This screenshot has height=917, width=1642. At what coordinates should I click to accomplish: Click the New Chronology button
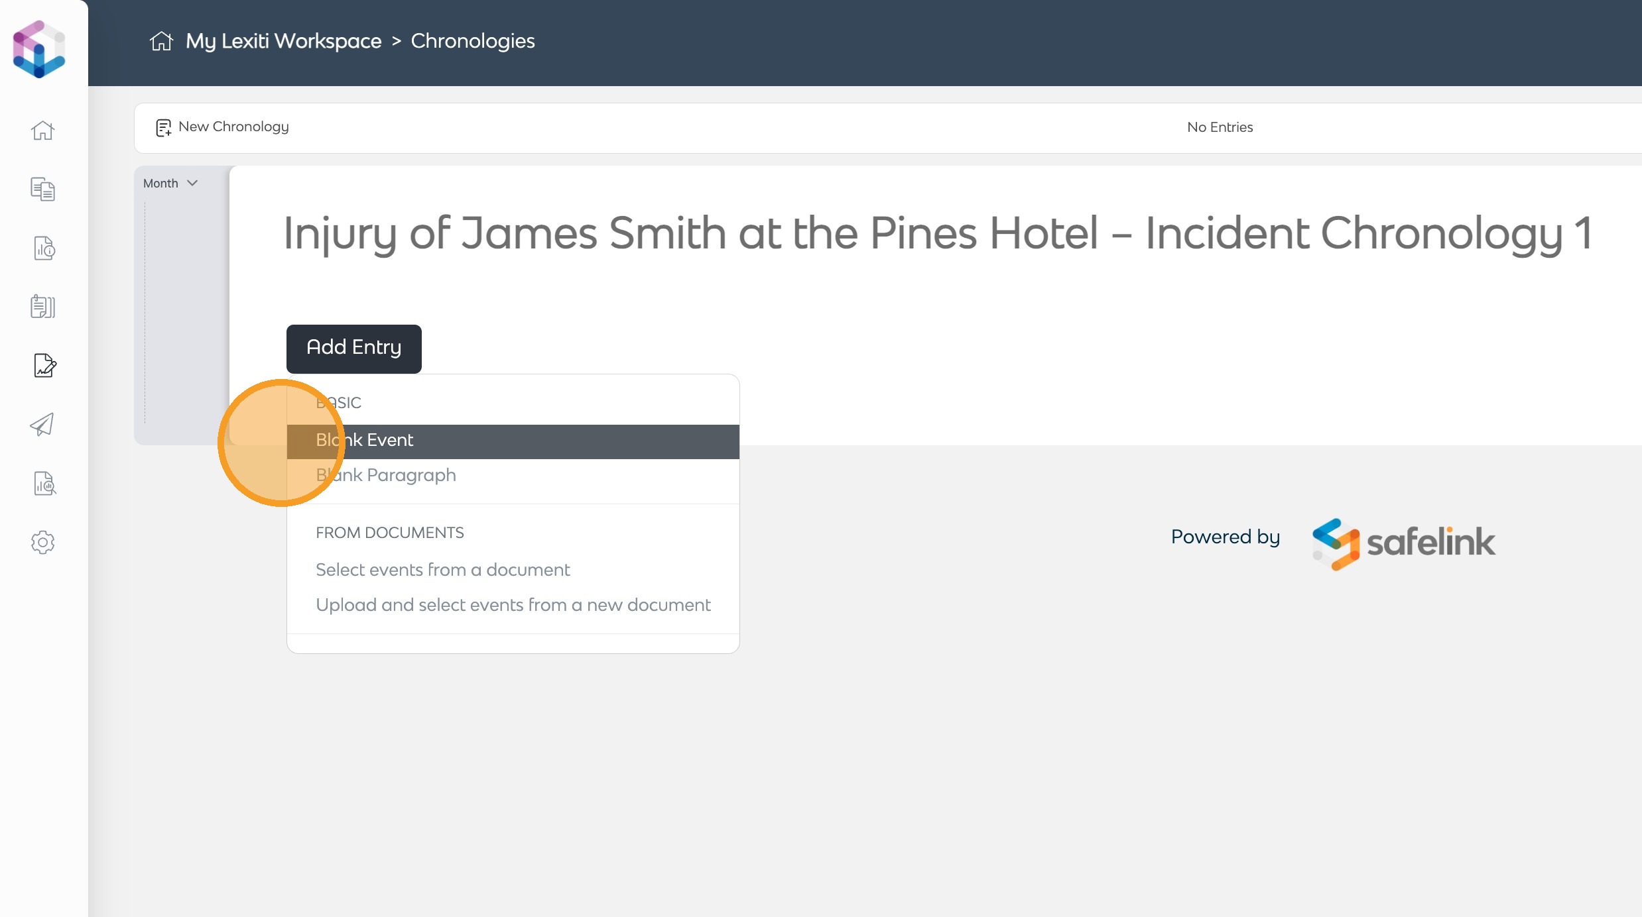(223, 127)
